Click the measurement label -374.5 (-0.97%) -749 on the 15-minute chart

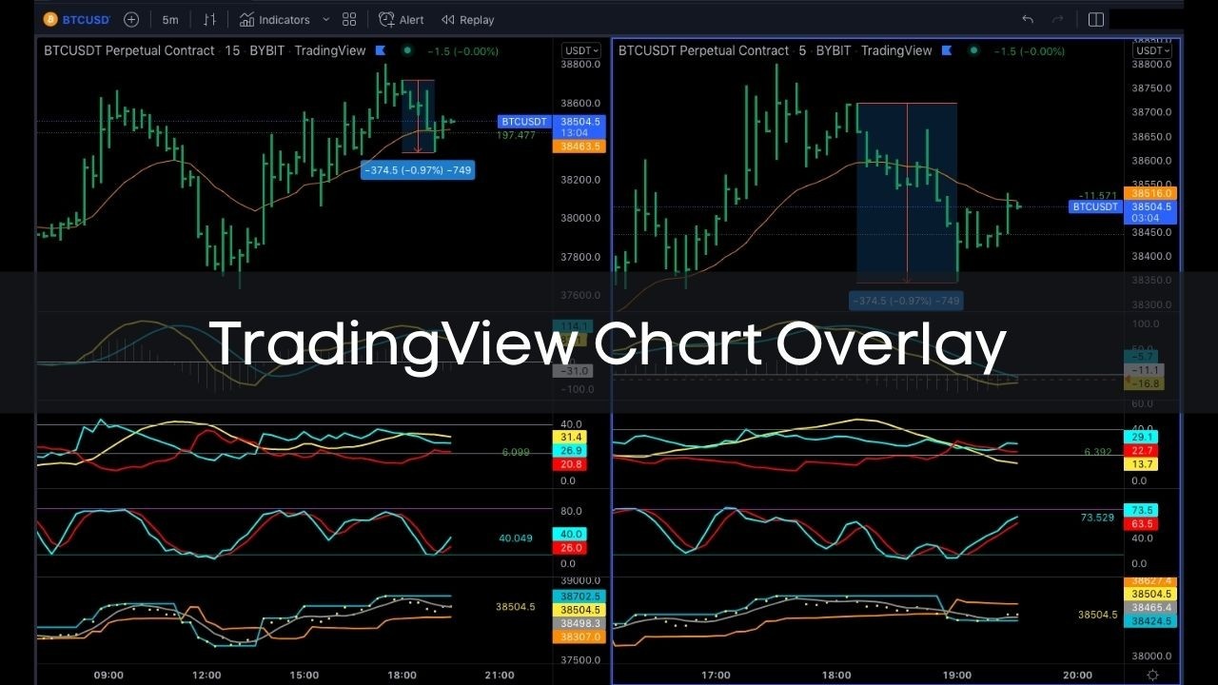418,170
